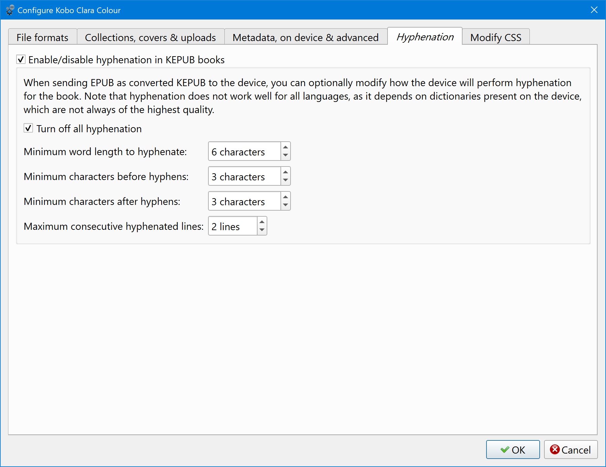Click the 'Maximum consecutive hyphenated lines:' label
Viewport: 606px width, 467px height.
pyautogui.click(x=113, y=226)
